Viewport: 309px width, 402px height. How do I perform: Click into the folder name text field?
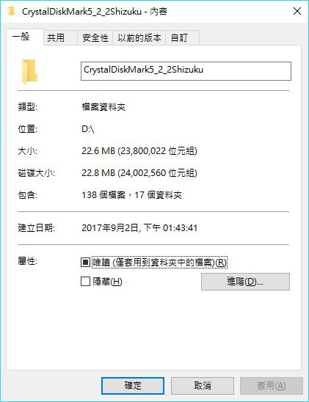(186, 71)
